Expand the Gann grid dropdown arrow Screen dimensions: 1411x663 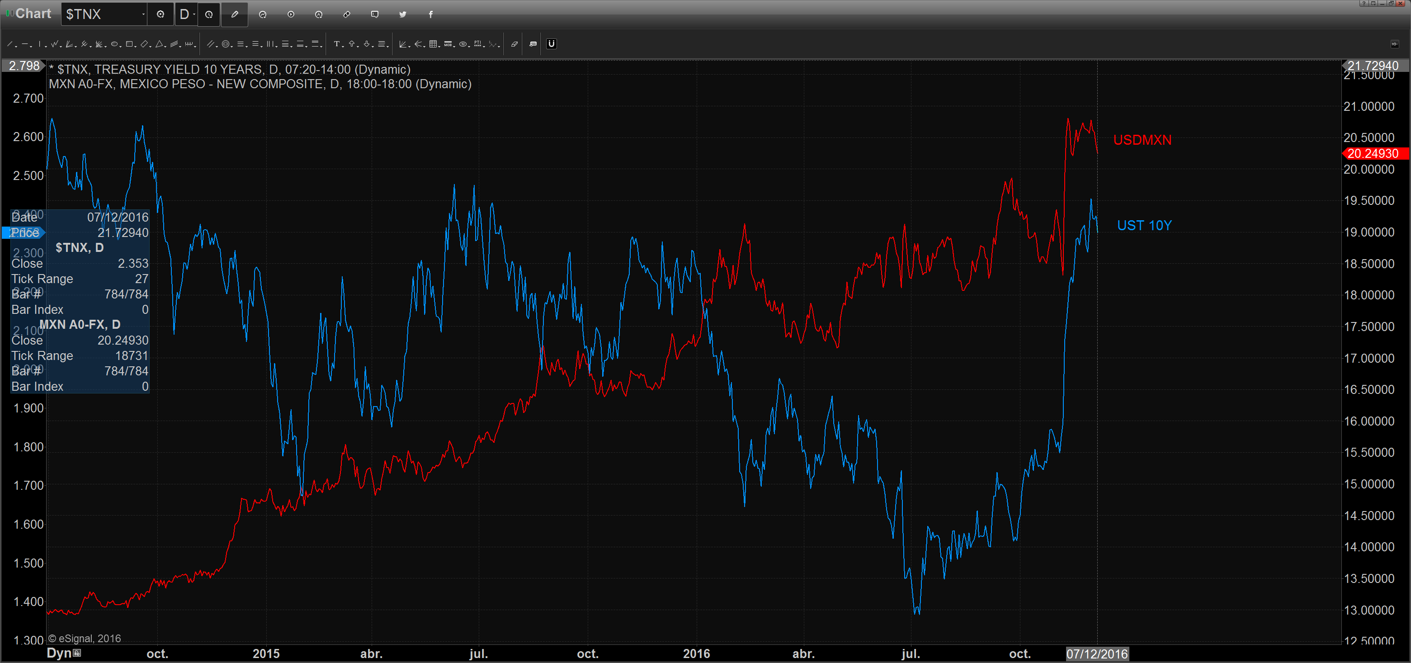pos(440,47)
